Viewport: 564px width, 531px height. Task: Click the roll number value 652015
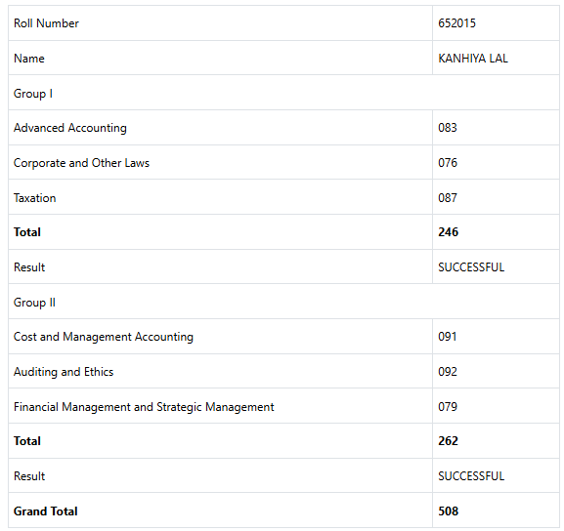click(x=456, y=23)
